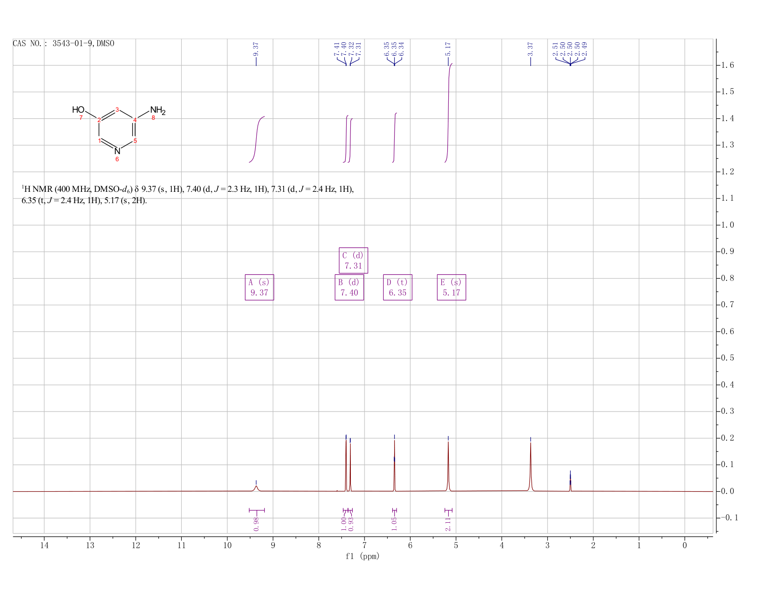Image resolution: width=777 pixels, height=601 pixels.
Task: Click the integral value 1.05
Action: (x=395, y=524)
